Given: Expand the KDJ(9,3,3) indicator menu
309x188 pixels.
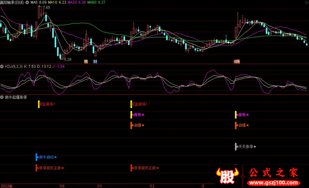Looking at the screenshot, I should tap(2, 66).
